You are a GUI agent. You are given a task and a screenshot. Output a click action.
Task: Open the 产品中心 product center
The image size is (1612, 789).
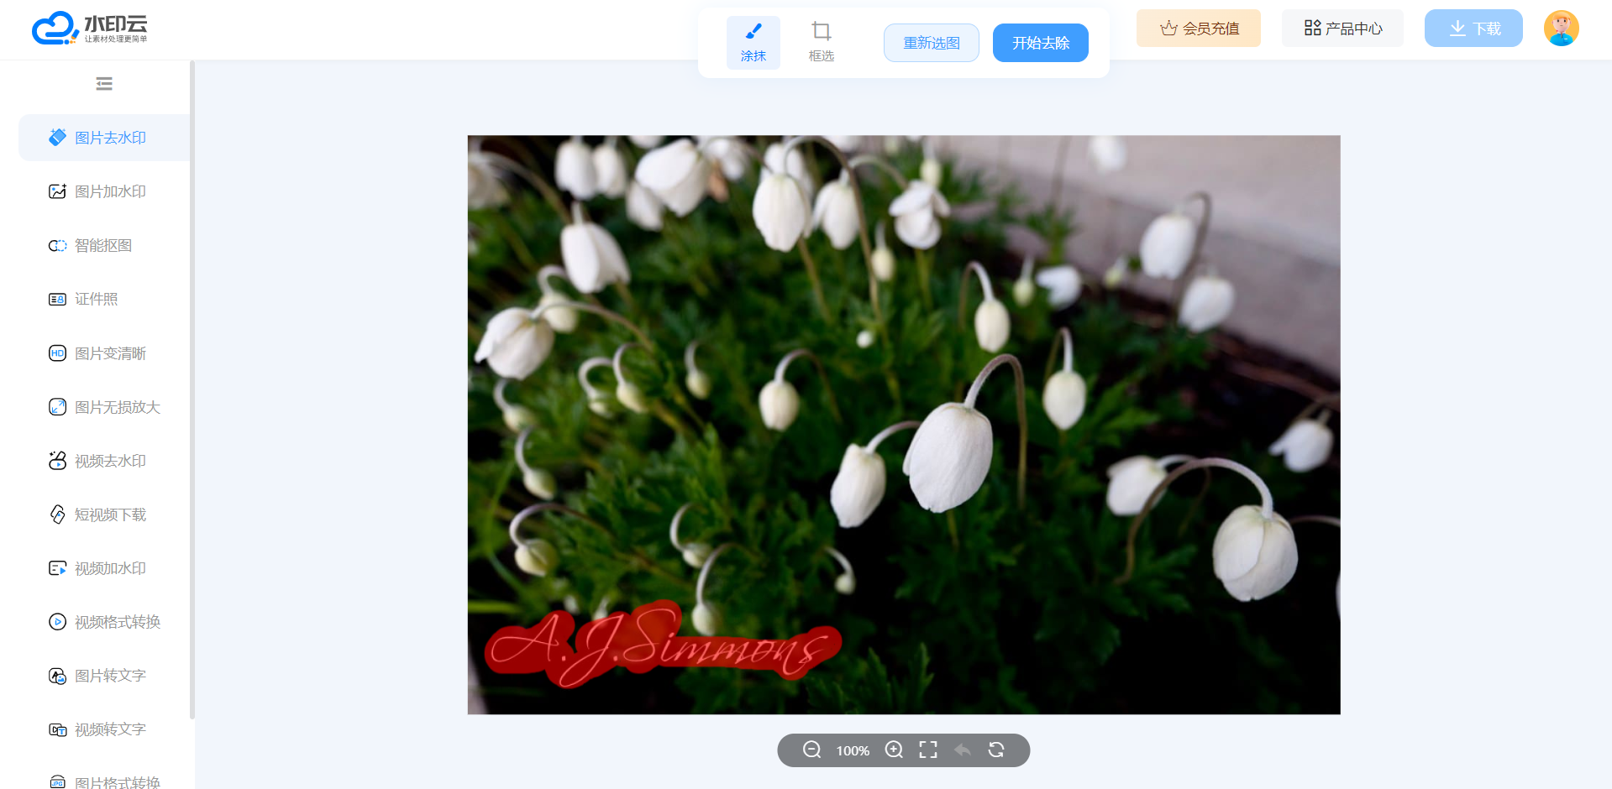point(1342,29)
